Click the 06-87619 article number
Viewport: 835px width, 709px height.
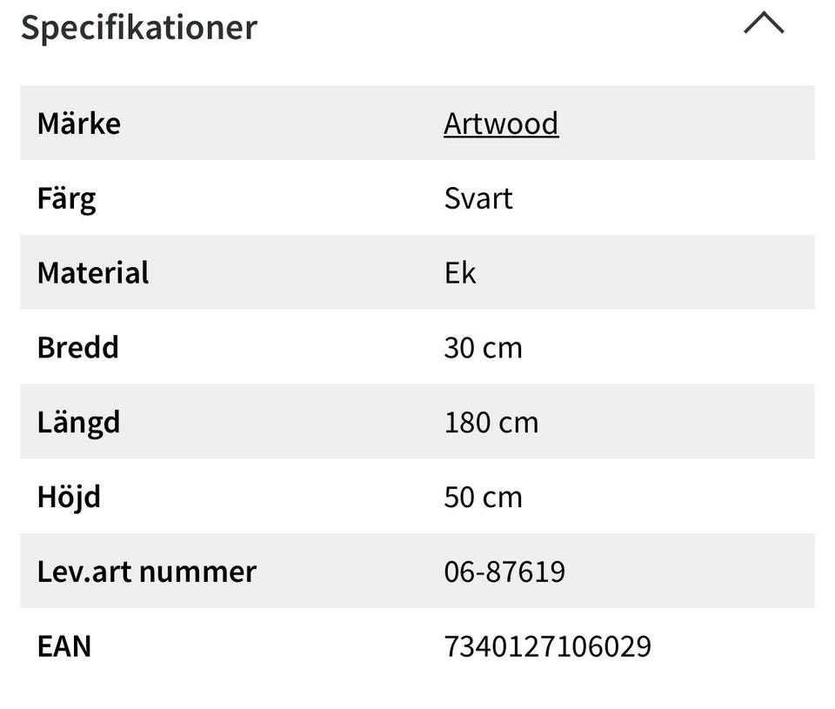(x=504, y=572)
